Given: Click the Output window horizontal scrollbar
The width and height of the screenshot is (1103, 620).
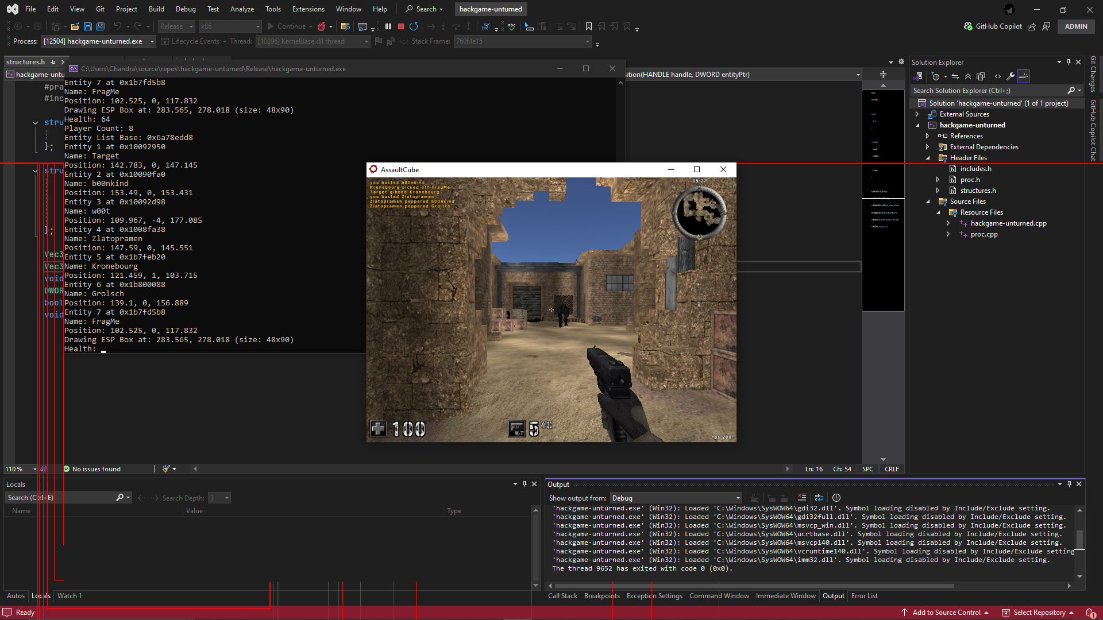Looking at the screenshot, I should coord(754,586).
